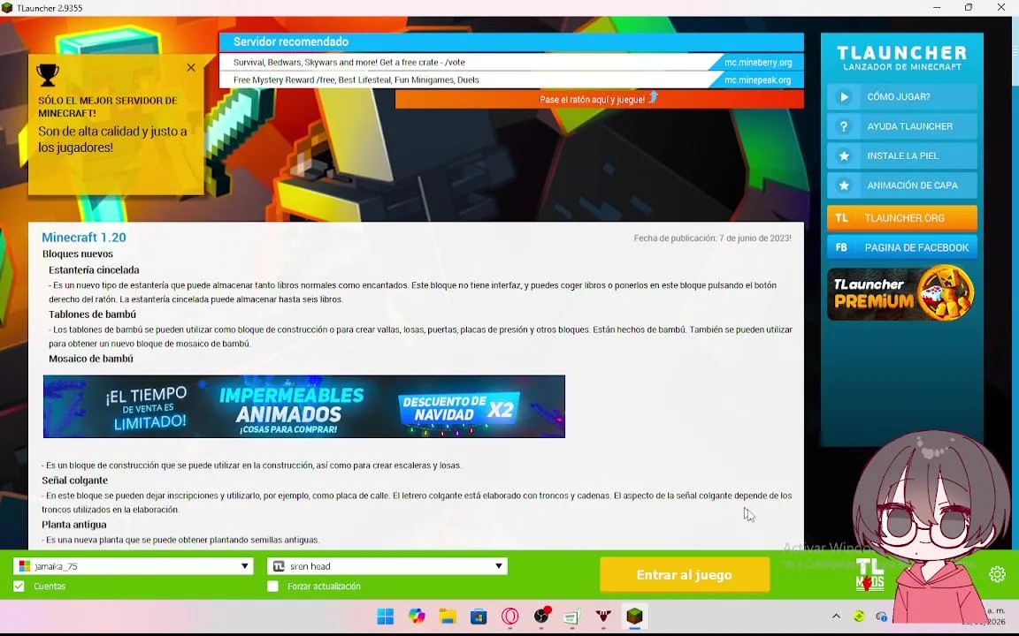This screenshot has height=636, width=1019.
Task: Click the play icon beside Cómo Jugar
Action: [x=844, y=96]
